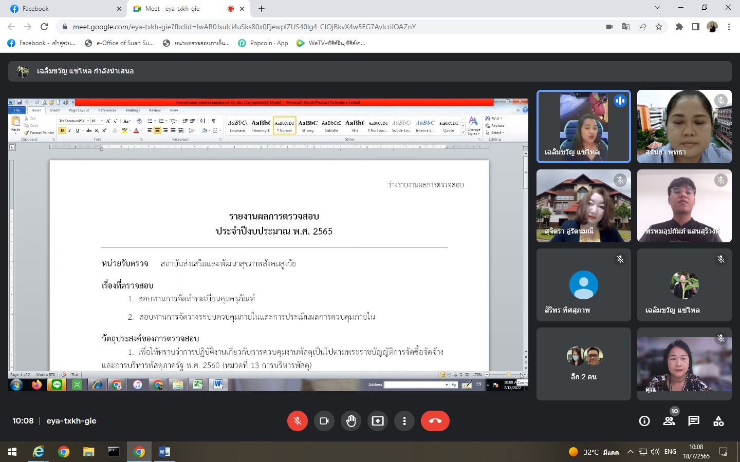
Task: Click the Present now screen share icon
Action: [378, 421]
